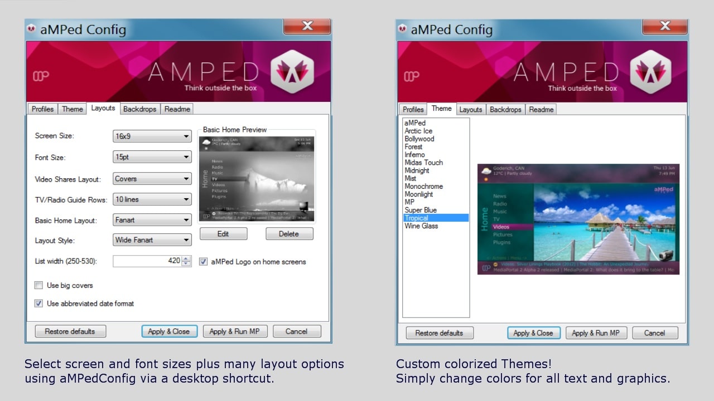Screen dimensions: 714x401
Task: Click Restore defaults in the Theme window
Action: (440, 333)
